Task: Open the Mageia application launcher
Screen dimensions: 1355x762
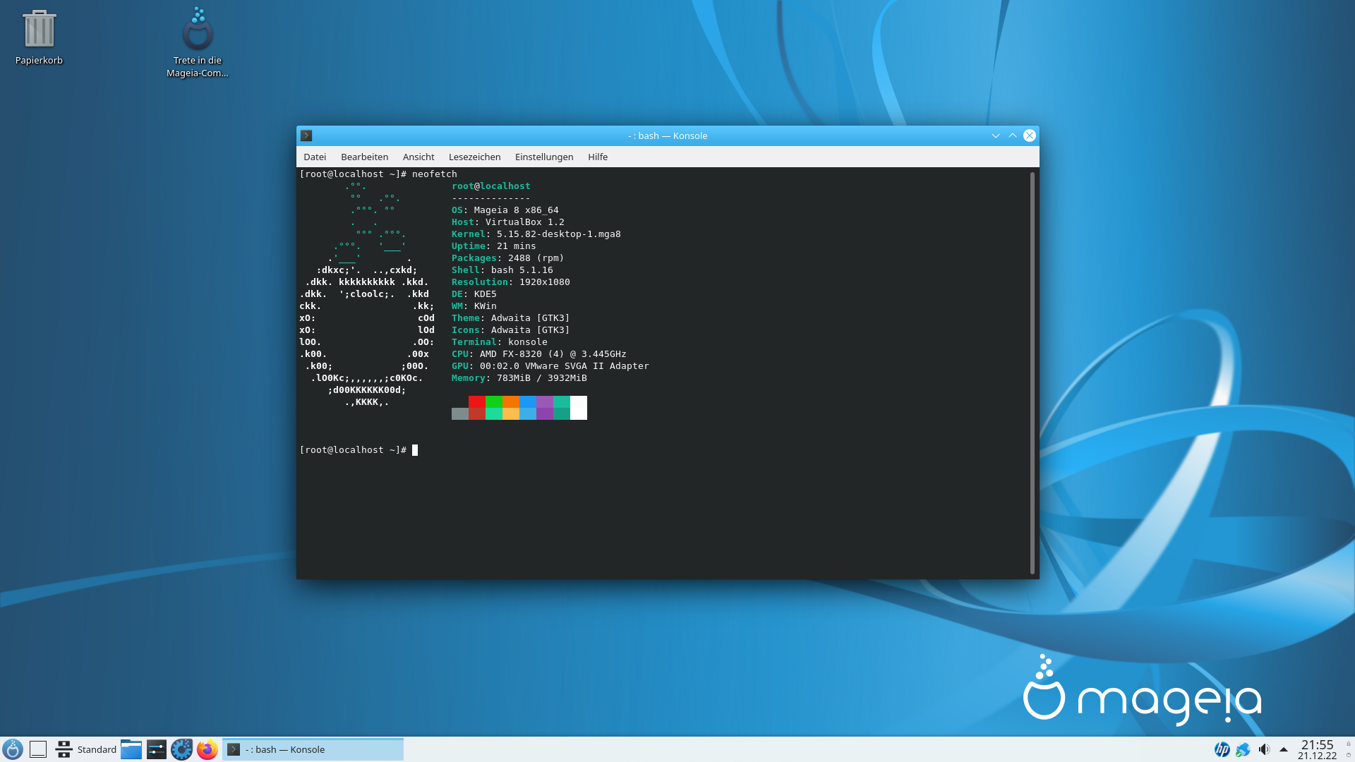Action: click(x=13, y=749)
